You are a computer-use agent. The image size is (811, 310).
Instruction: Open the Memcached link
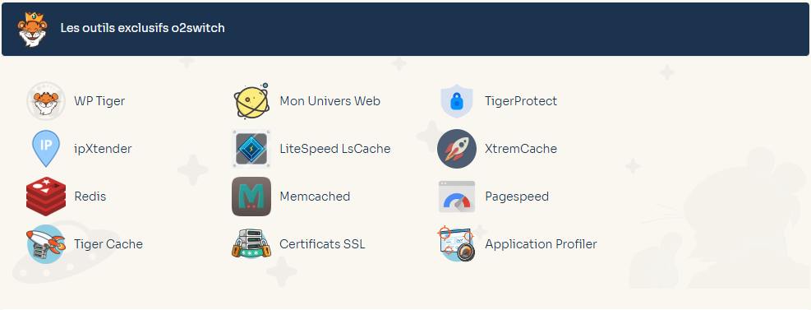click(x=315, y=197)
